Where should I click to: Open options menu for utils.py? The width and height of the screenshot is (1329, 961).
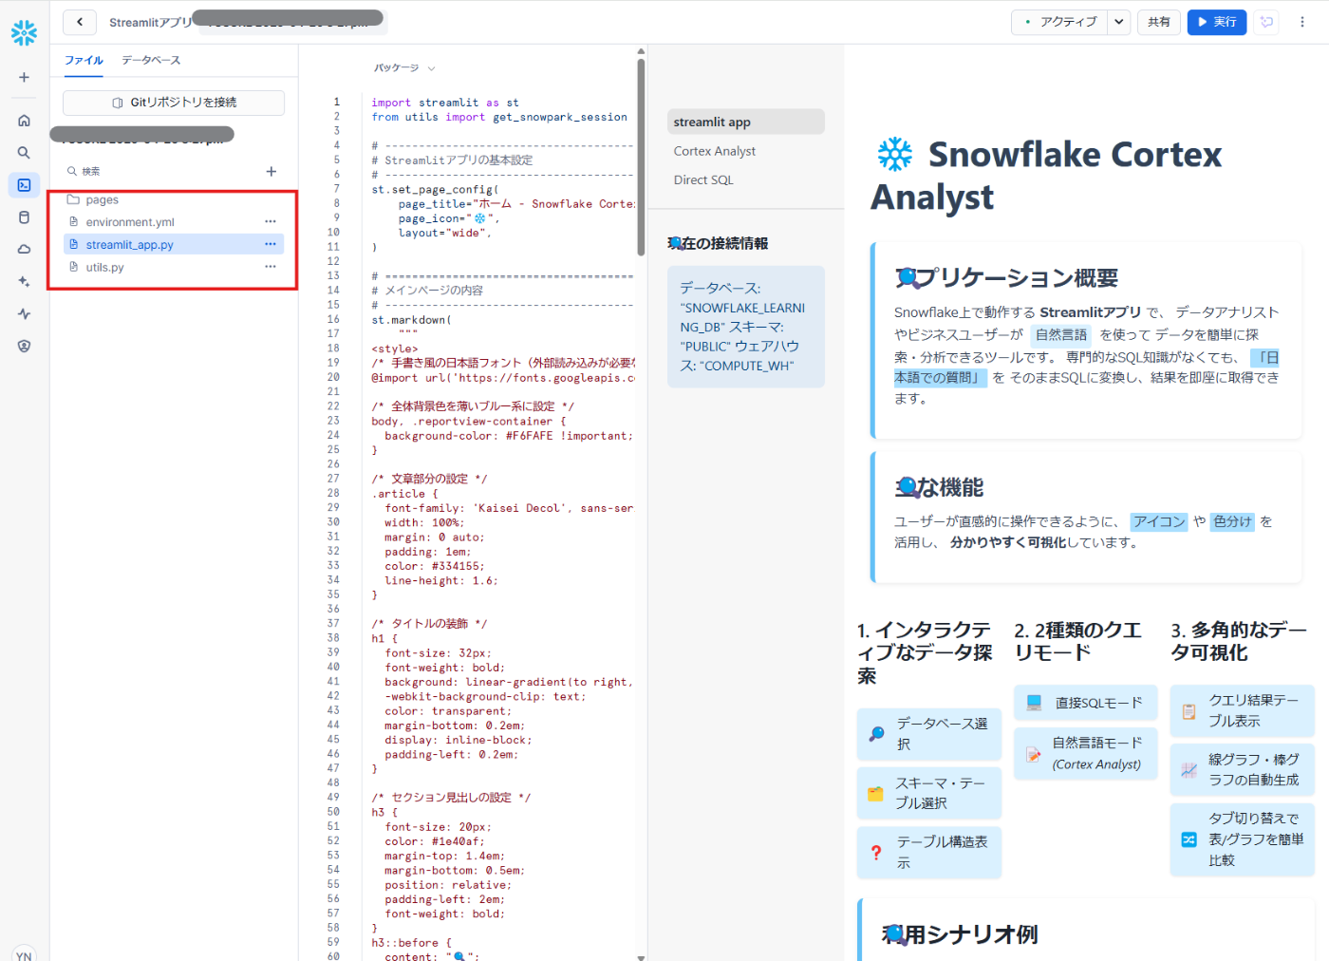point(271,268)
